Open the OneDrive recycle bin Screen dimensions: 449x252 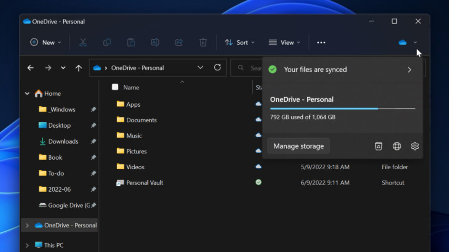click(378, 146)
